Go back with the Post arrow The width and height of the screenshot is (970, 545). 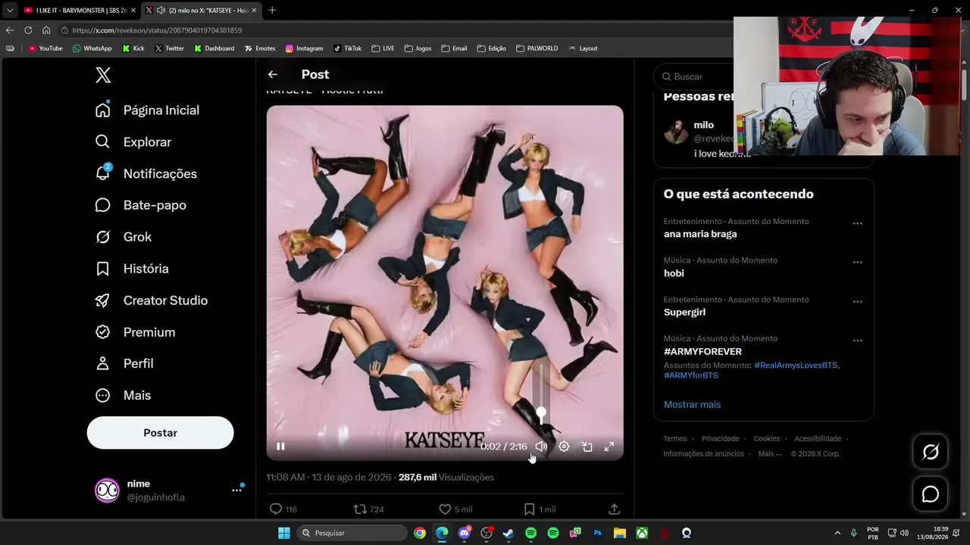273,74
